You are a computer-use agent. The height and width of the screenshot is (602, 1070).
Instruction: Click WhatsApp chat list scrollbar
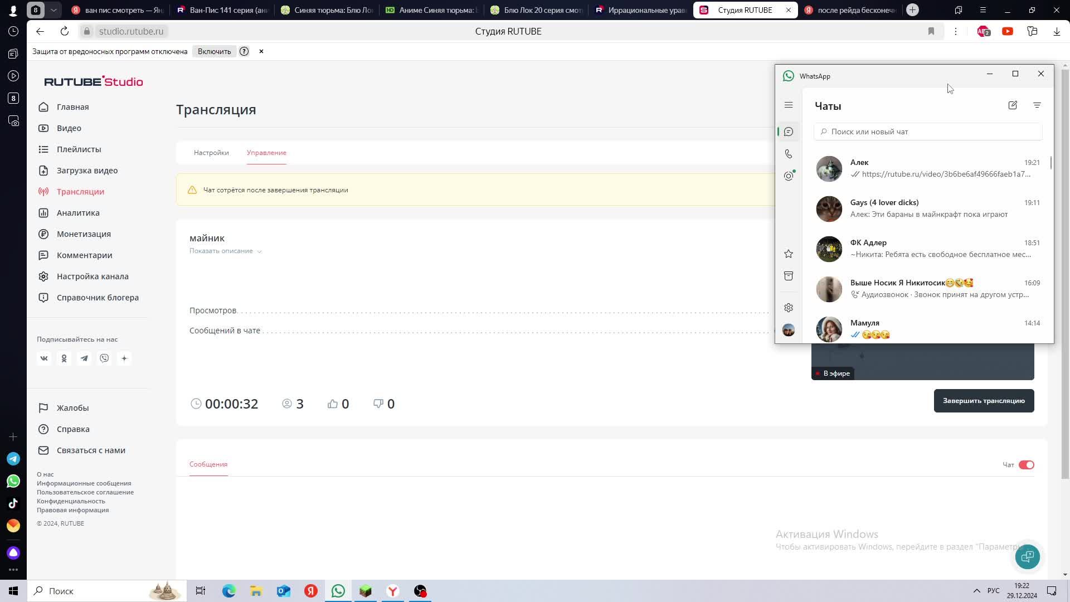pyautogui.click(x=1050, y=163)
